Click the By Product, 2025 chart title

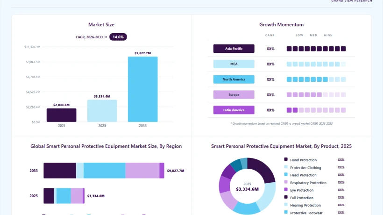[x=281, y=146]
